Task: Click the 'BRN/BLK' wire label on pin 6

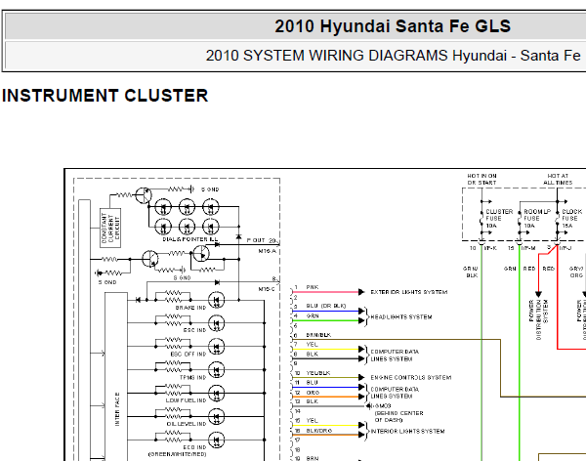Action: [318, 335]
